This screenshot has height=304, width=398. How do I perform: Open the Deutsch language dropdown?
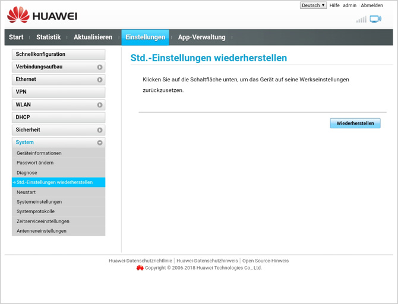(313, 5)
